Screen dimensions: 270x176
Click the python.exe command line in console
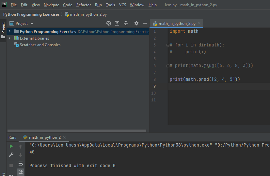150,145
